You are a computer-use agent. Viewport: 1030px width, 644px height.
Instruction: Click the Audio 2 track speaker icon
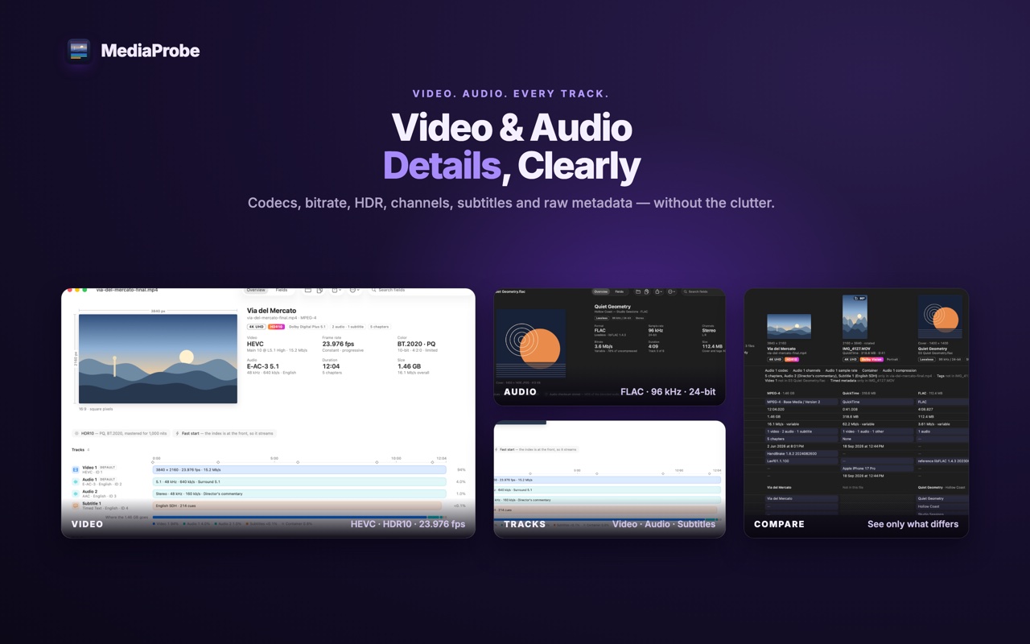[x=76, y=493]
